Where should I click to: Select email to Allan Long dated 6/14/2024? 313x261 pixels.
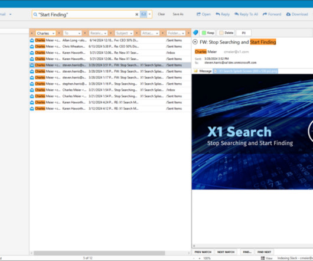click(x=110, y=40)
